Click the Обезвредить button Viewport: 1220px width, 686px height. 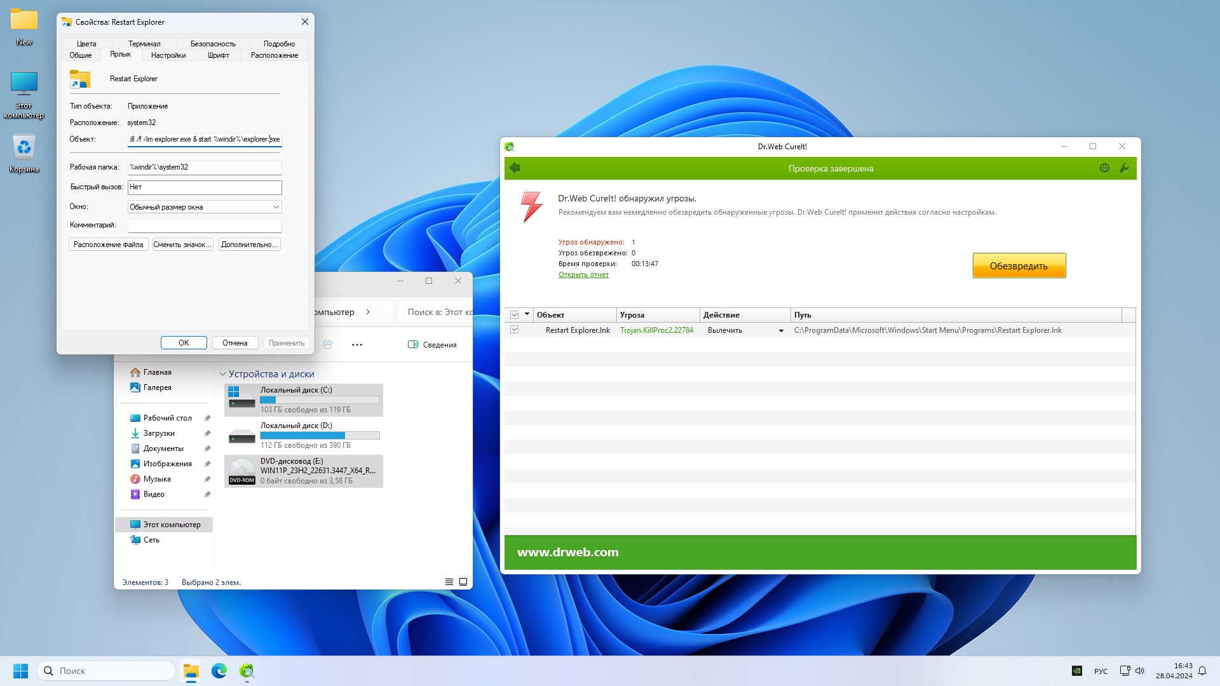(1019, 266)
